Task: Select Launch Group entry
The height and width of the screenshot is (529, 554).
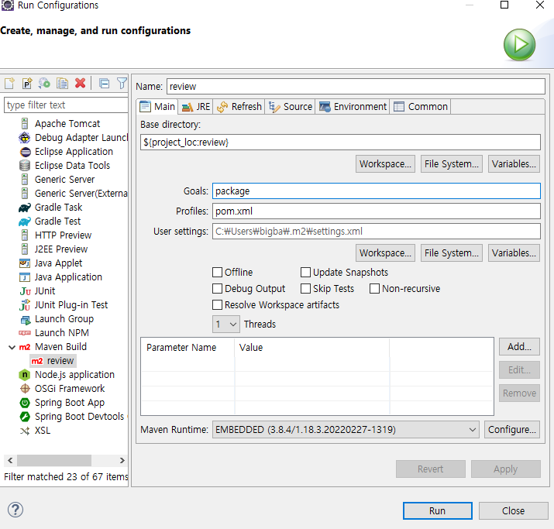Action: point(64,319)
